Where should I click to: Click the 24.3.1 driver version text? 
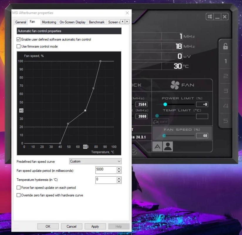click(x=141, y=137)
